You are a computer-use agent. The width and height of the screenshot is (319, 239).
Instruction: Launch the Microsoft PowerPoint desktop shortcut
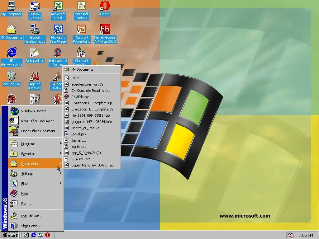coord(81,34)
